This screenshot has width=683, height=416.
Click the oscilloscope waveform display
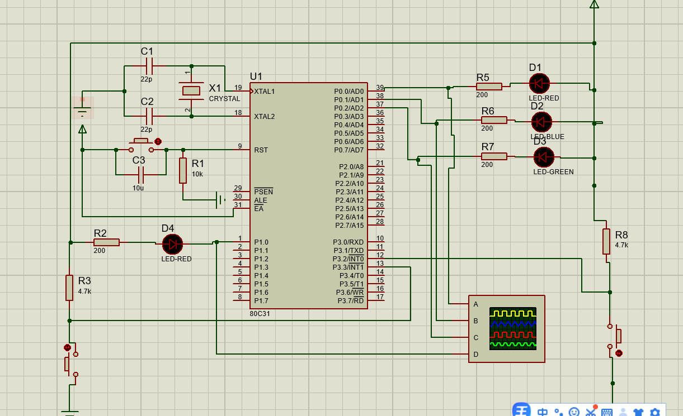point(513,328)
